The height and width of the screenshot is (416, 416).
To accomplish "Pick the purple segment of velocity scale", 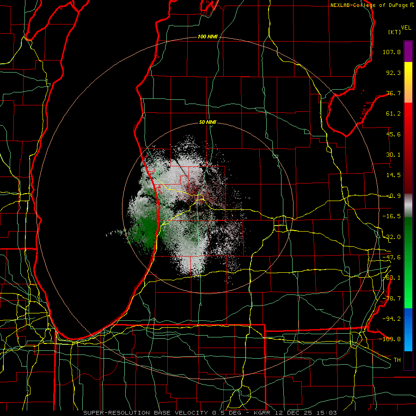I will (408, 51).
